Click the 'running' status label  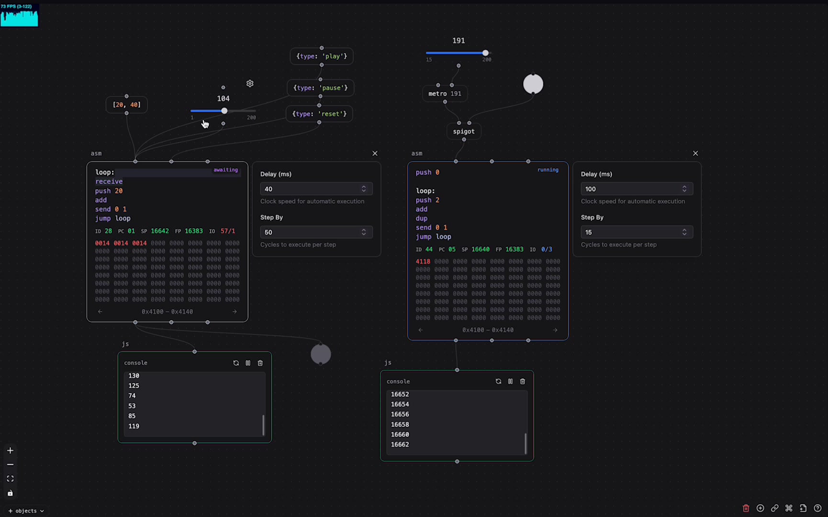[x=548, y=170]
